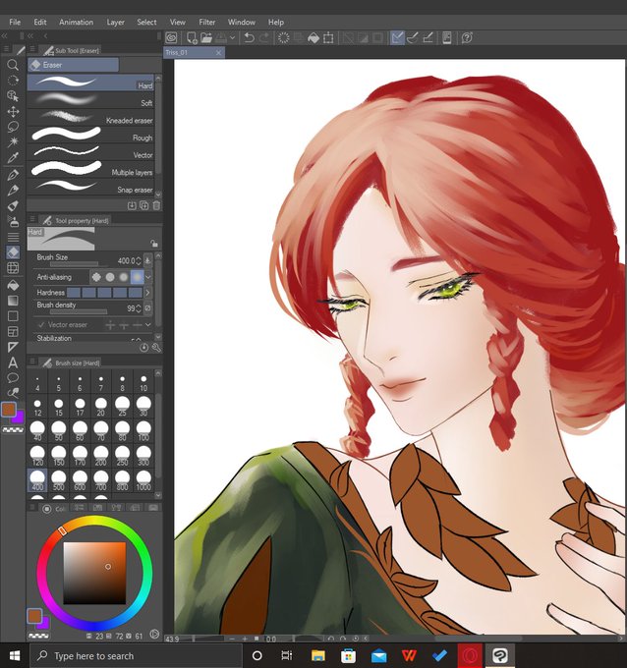Image resolution: width=627 pixels, height=668 pixels.
Task: Open tool palette menu icon
Action: (x=6, y=49)
